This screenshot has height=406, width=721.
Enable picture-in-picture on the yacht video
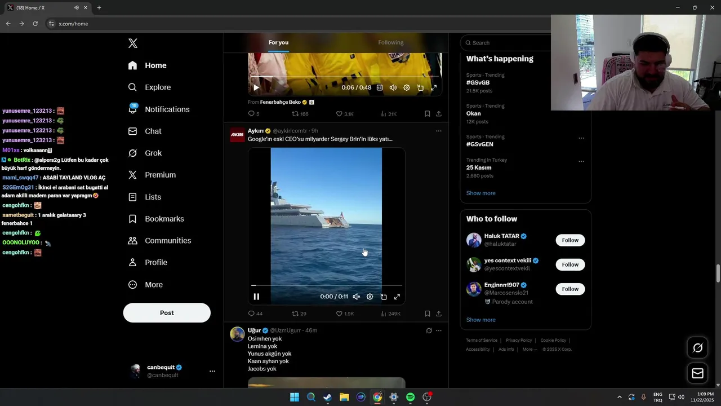(384, 297)
